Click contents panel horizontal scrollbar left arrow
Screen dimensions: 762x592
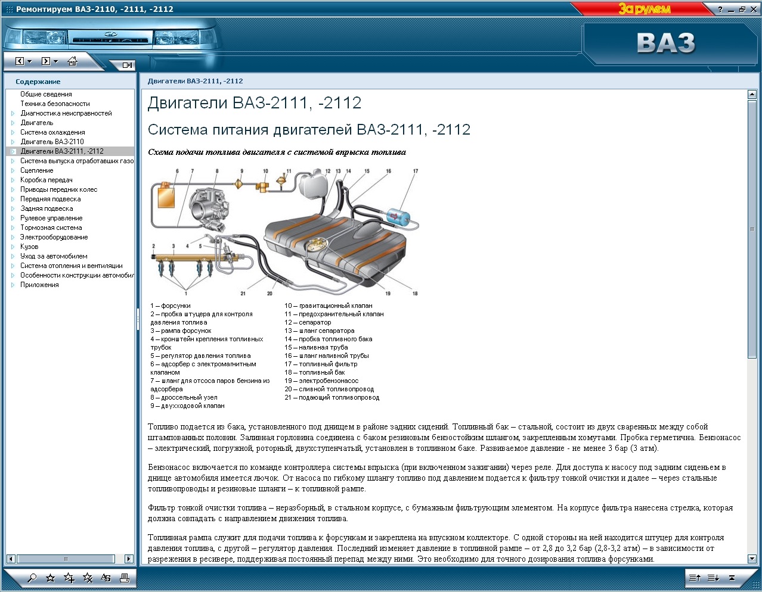click(x=11, y=559)
